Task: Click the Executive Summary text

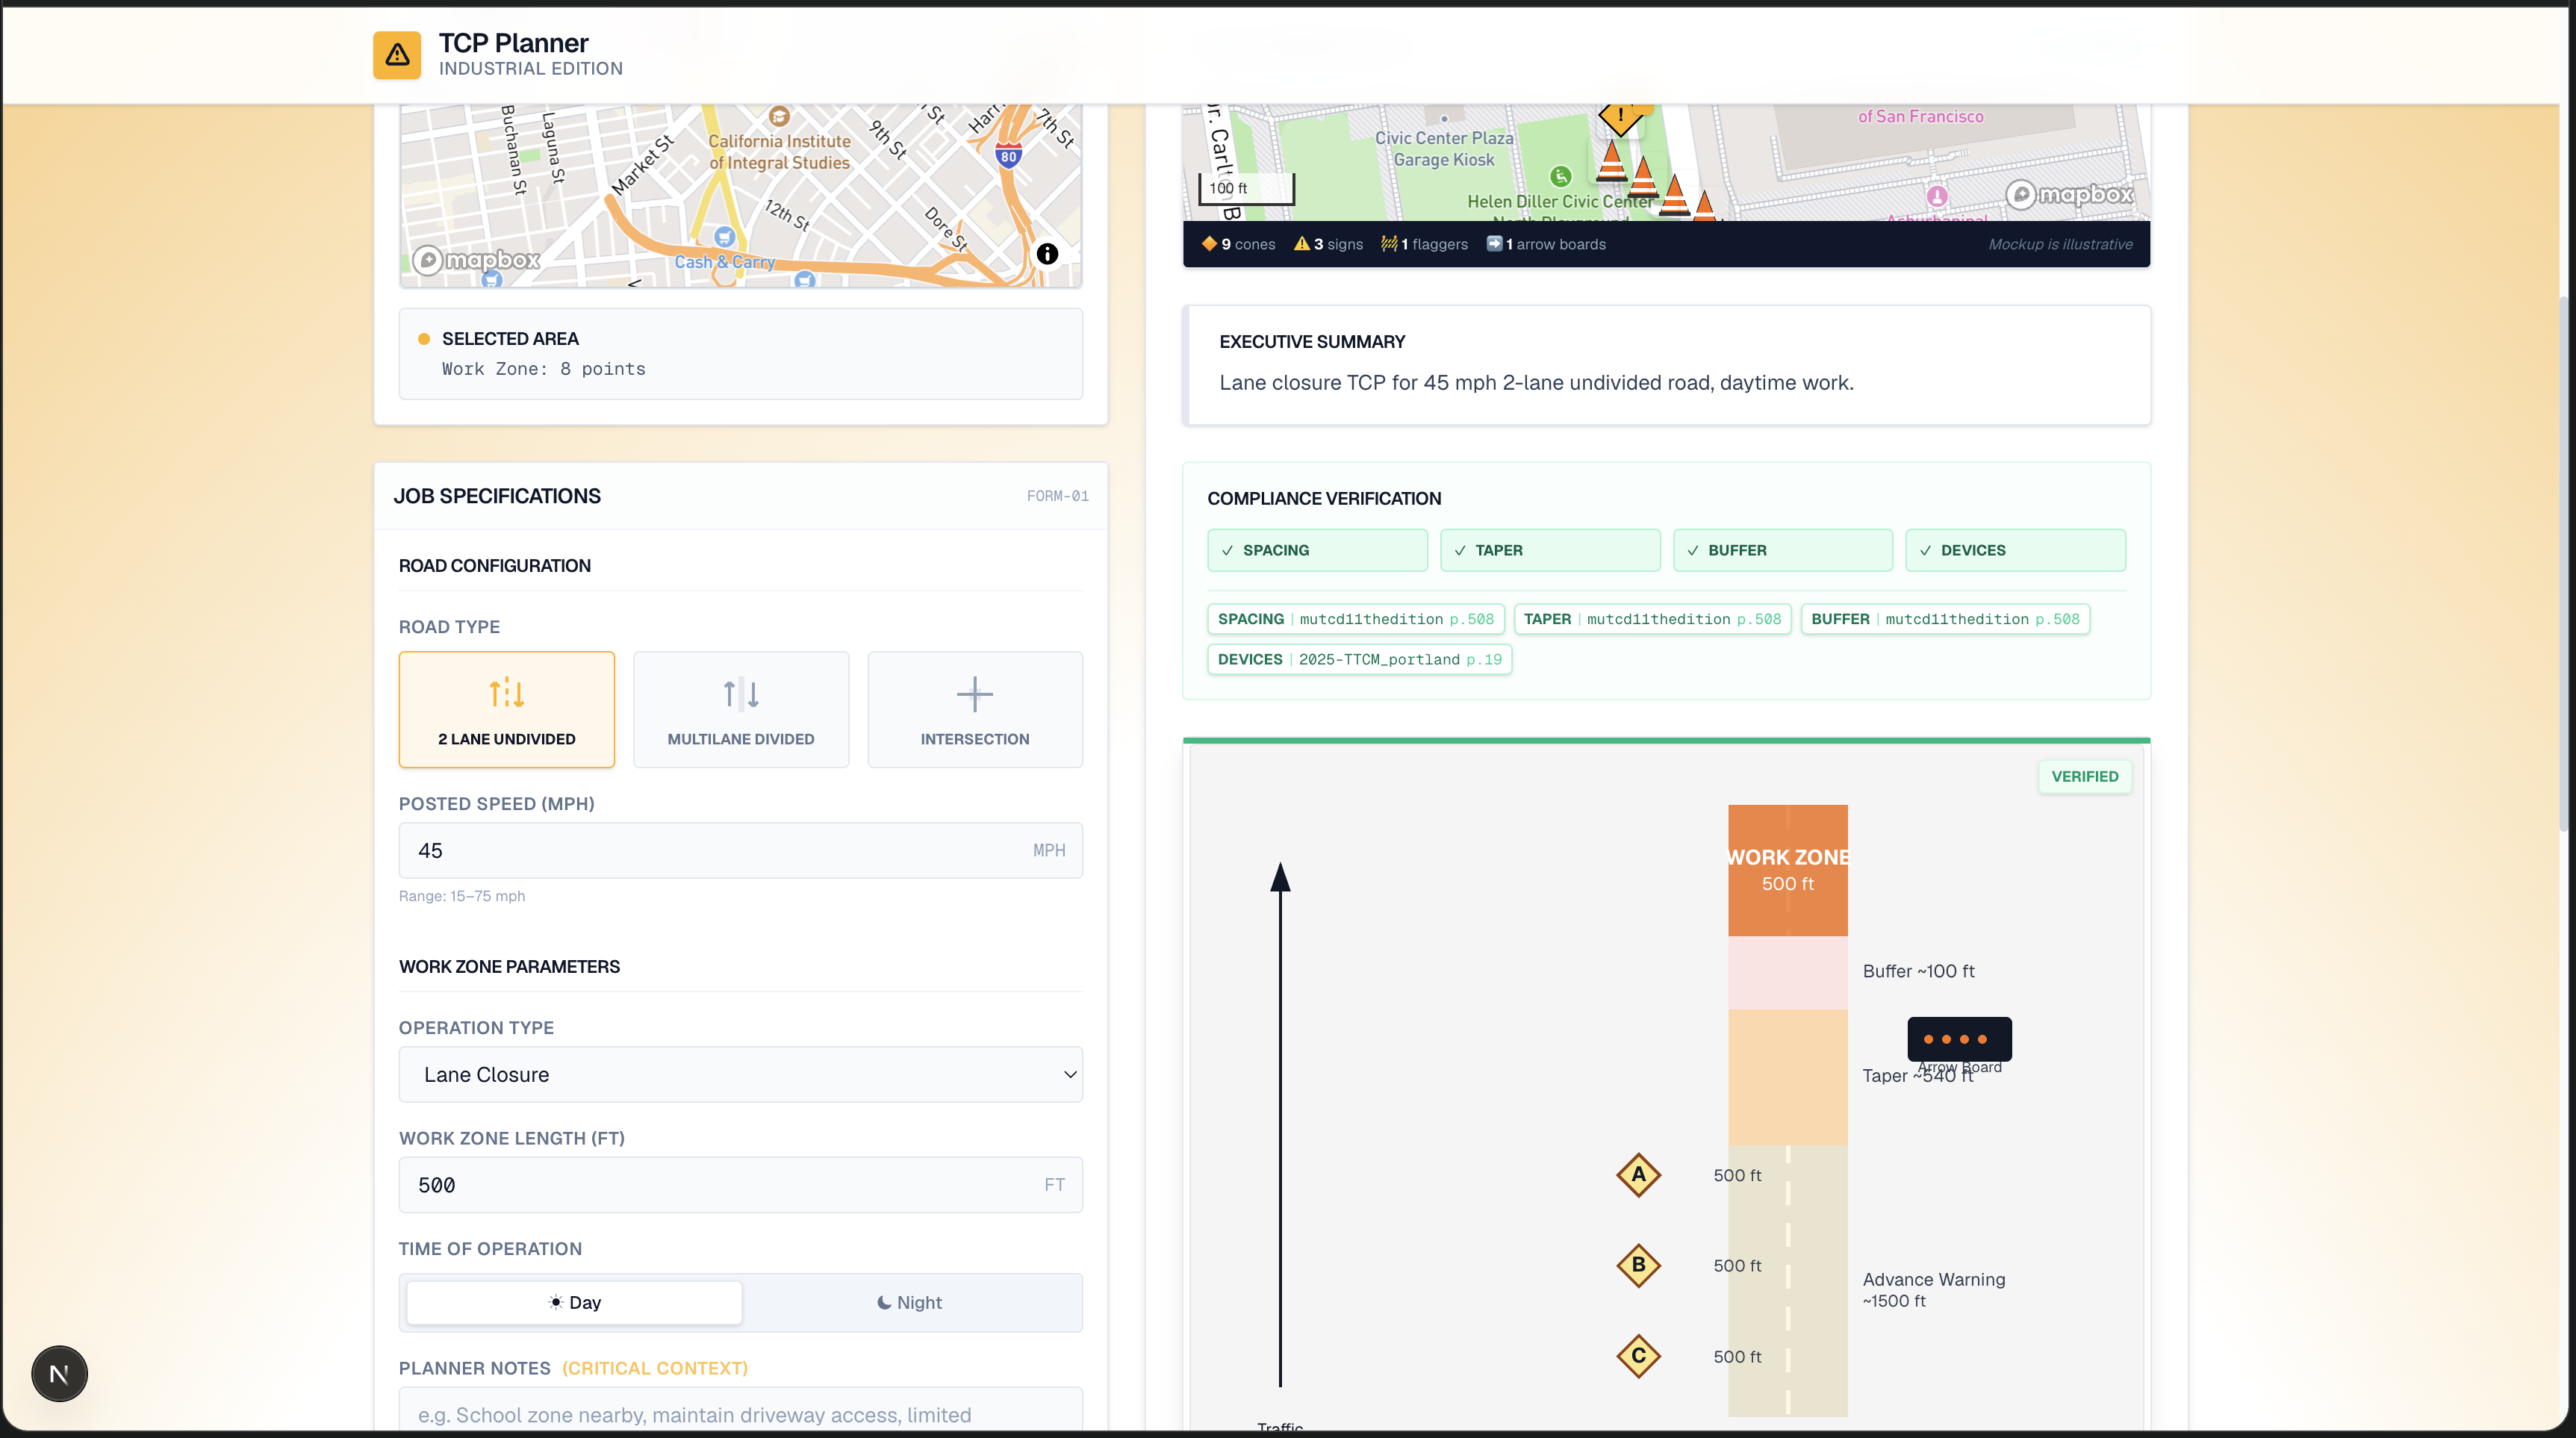Action: click(1536, 382)
